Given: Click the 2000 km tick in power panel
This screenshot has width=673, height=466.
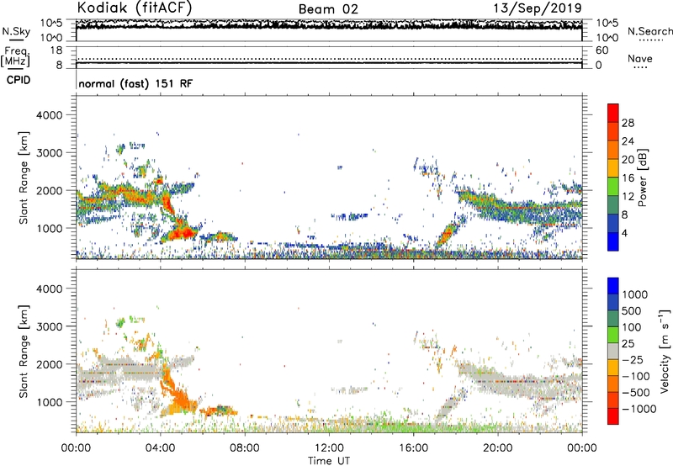Looking at the screenshot, I should coord(49,190).
